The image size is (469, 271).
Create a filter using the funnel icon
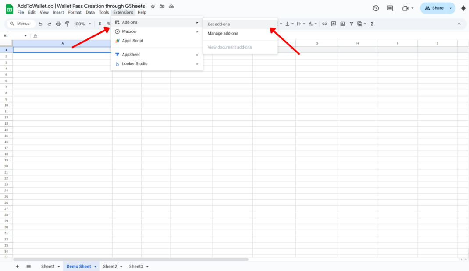[x=351, y=24]
